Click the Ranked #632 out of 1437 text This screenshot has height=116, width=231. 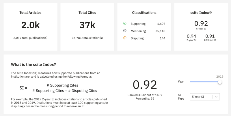pyautogui.click(x=145, y=95)
